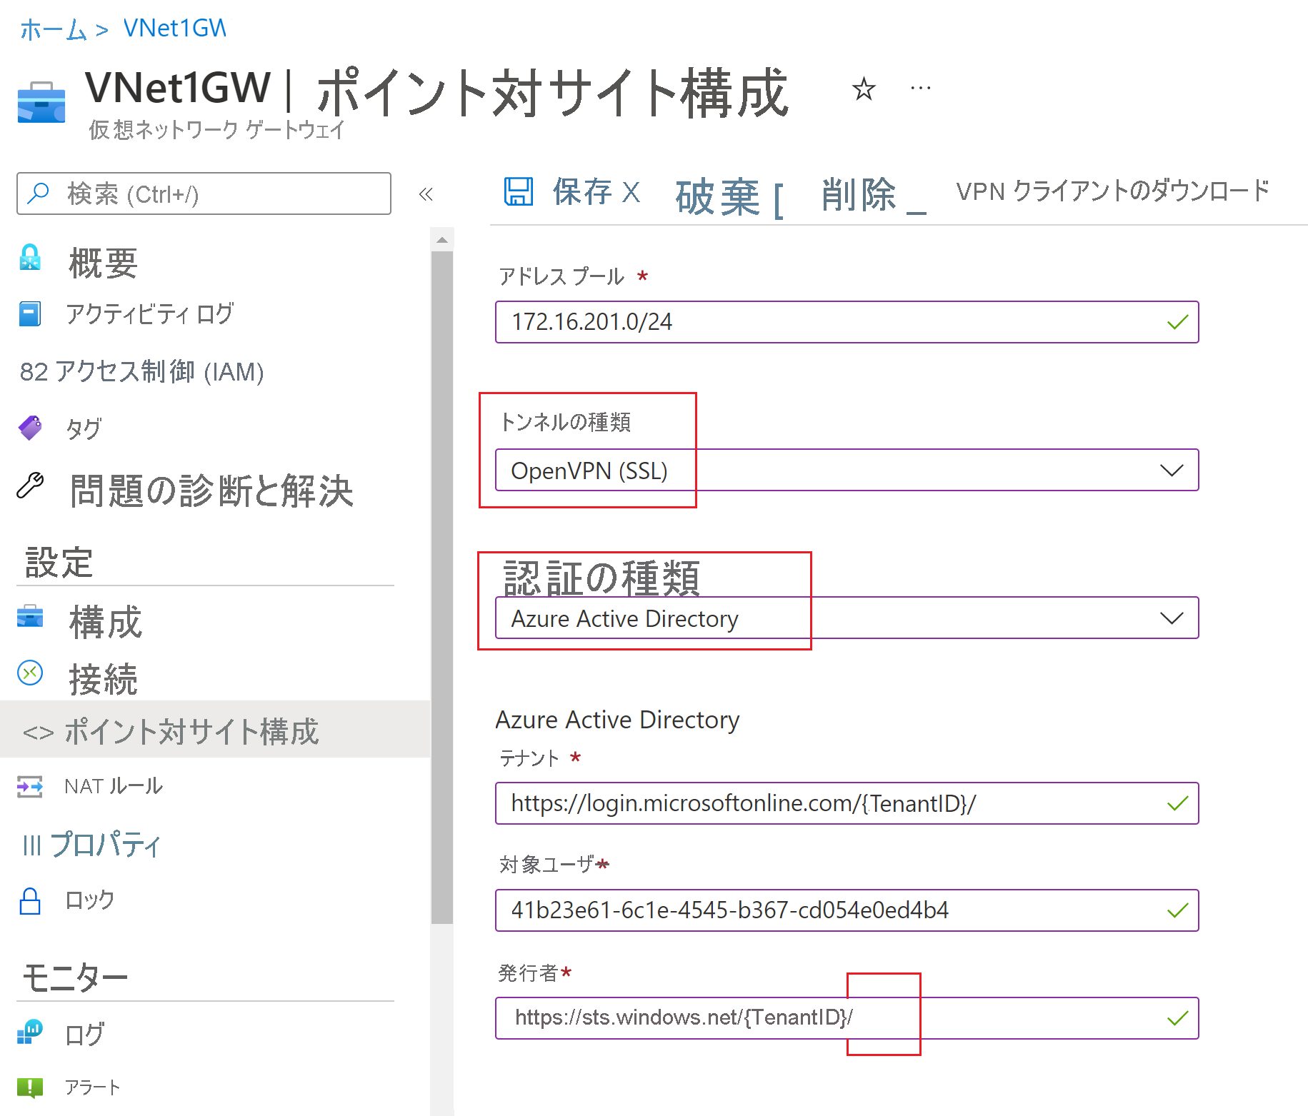1308x1116 pixels.
Task: Focus the 検索 (Ctrl+/) search box
Action: (204, 193)
